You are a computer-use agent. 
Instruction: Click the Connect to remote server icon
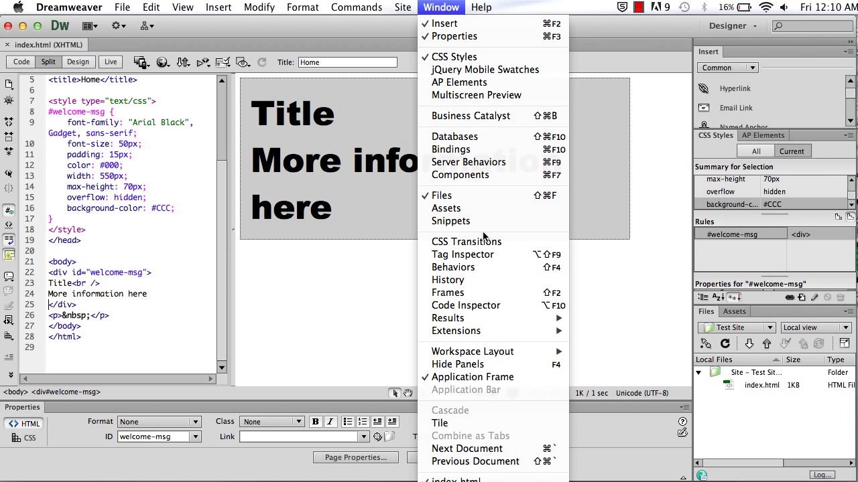pos(706,343)
